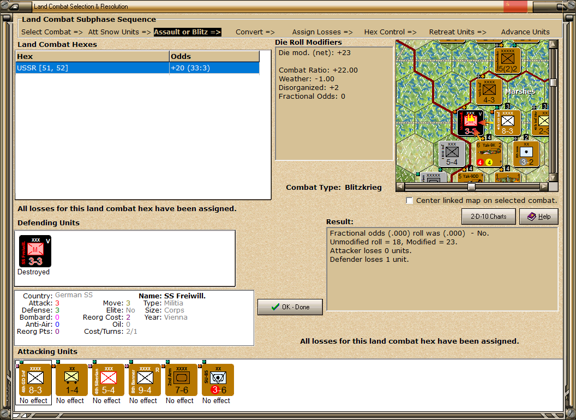Select the 2nd Arm 7-6 armor unit
The image size is (576, 420).
tap(182, 380)
